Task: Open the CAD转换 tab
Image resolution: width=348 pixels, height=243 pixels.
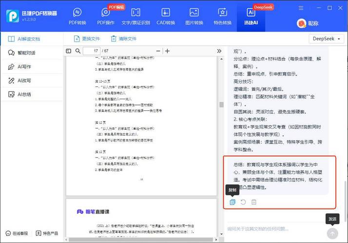Action: pos(166,17)
